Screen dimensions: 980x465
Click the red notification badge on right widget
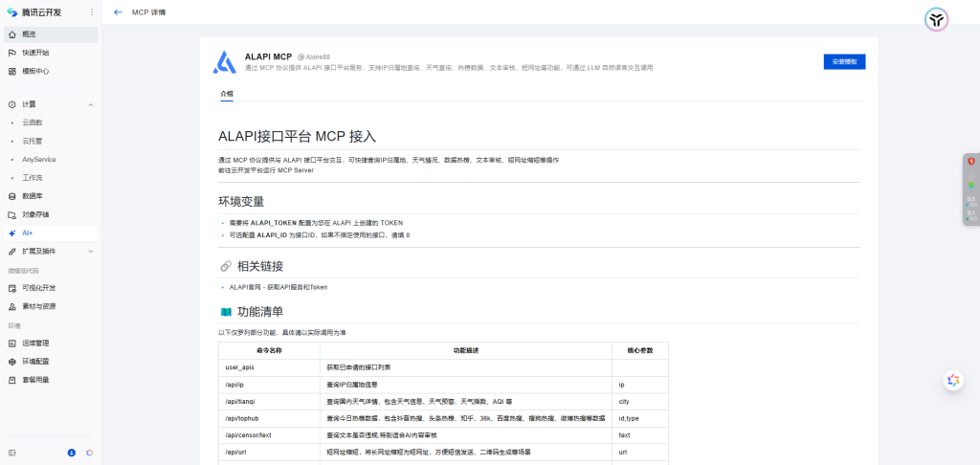click(971, 162)
